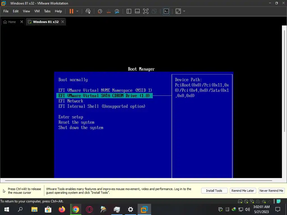The image size is (287, 215).
Task: Pause the virtual machine with the orange pause button
Action: [71, 11]
